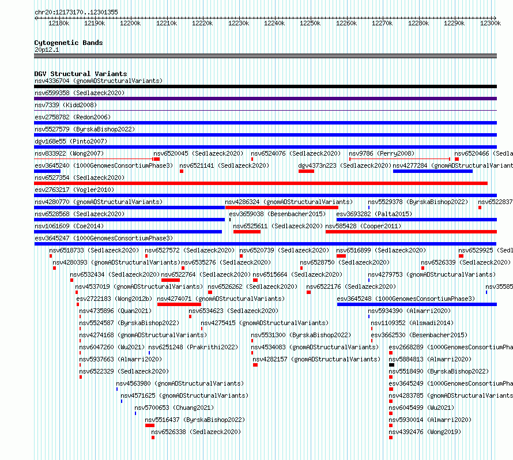This screenshot has width=513, height=460.
Task: Click the 12200k ruler tick label
Action: pyautogui.click(x=130, y=23)
